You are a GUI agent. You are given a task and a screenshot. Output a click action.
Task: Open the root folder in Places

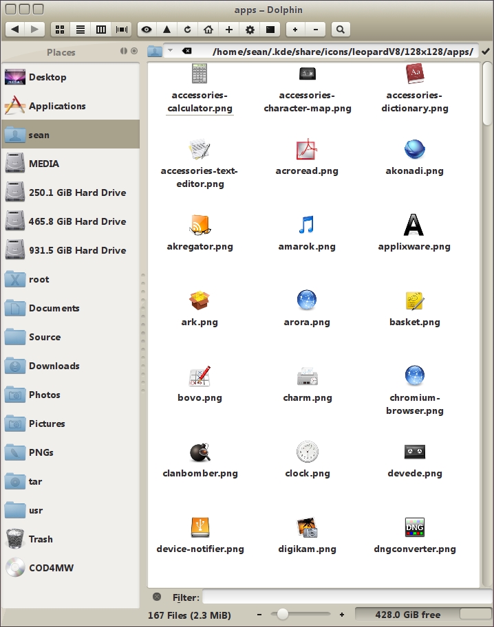[70, 279]
